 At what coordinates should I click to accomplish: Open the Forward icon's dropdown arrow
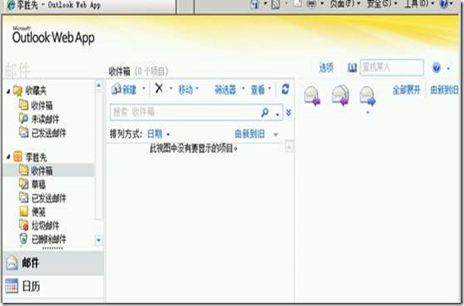[368, 112]
